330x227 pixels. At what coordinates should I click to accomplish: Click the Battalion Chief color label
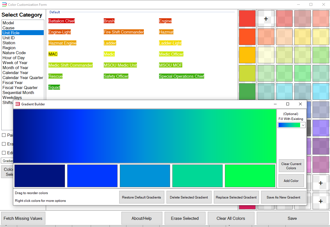click(x=61, y=21)
